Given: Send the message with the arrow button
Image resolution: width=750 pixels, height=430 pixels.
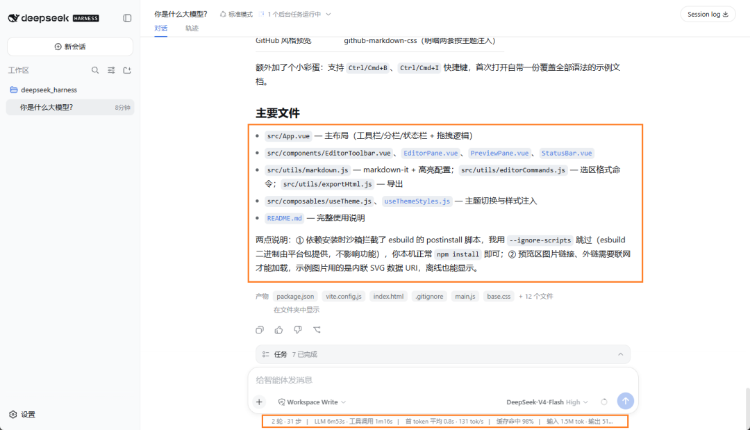Looking at the screenshot, I should pos(625,401).
